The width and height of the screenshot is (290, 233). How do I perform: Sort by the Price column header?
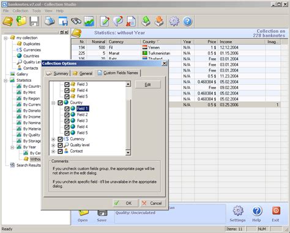click(x=206, y=41)
